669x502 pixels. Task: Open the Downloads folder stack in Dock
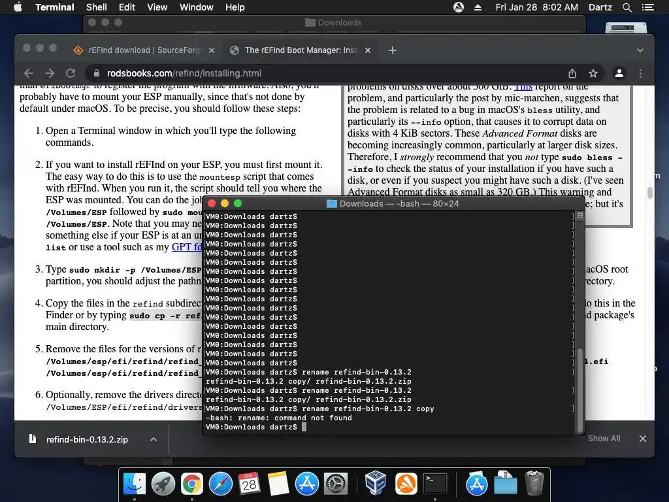(x=506, y=483)
